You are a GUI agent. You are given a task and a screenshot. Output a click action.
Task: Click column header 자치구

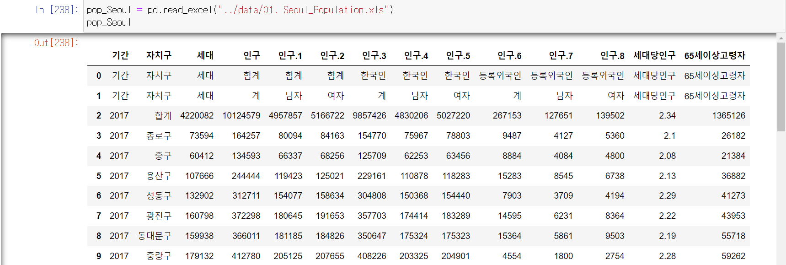click(x=159, y=55)
